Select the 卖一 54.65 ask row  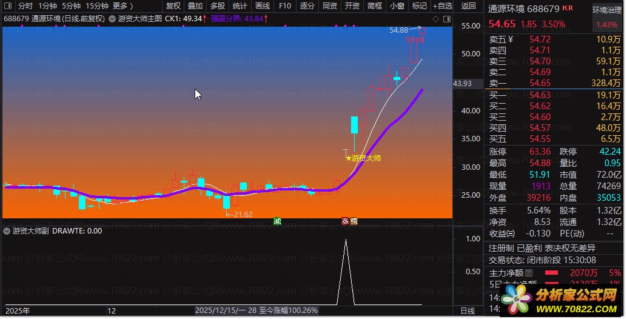click(x=555, y=83)
